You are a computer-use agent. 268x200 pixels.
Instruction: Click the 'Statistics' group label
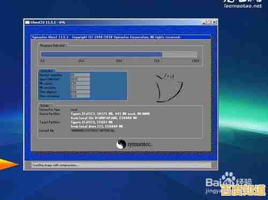tap(47, 71)
